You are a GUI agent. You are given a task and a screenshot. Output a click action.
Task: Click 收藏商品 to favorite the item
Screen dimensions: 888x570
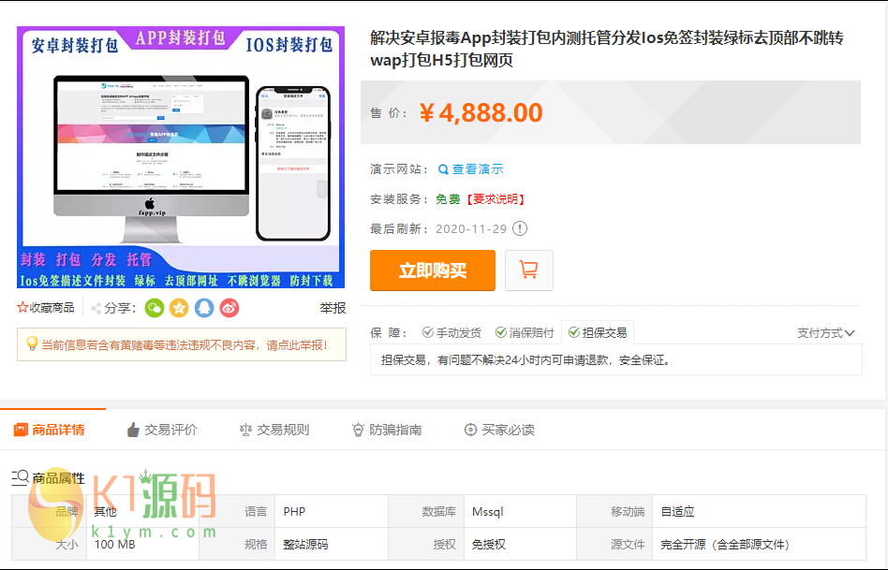[52, 308]
